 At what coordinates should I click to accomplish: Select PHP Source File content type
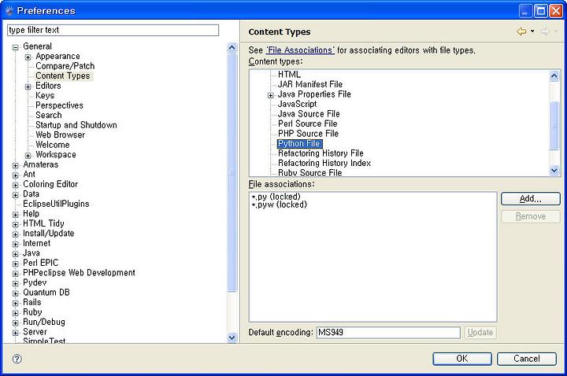click(x=308, y=134)
